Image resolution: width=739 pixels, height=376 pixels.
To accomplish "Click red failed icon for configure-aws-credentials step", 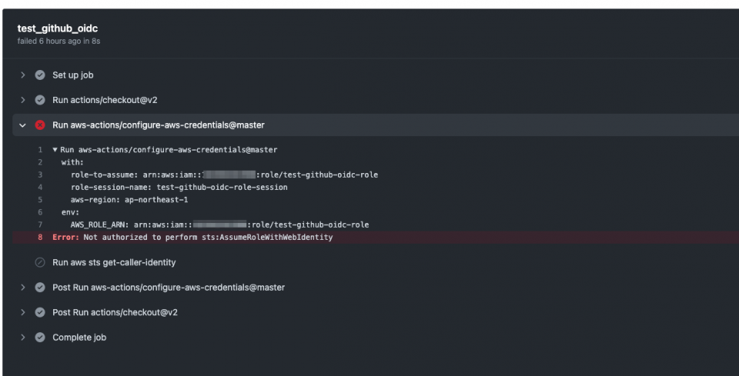I will (x=40, y=125).
